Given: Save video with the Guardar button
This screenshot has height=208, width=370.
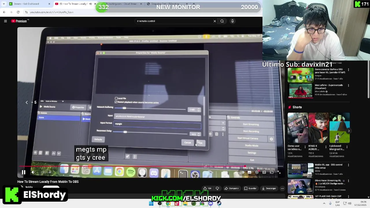Looking at the screenshot, I should point(250,188).
